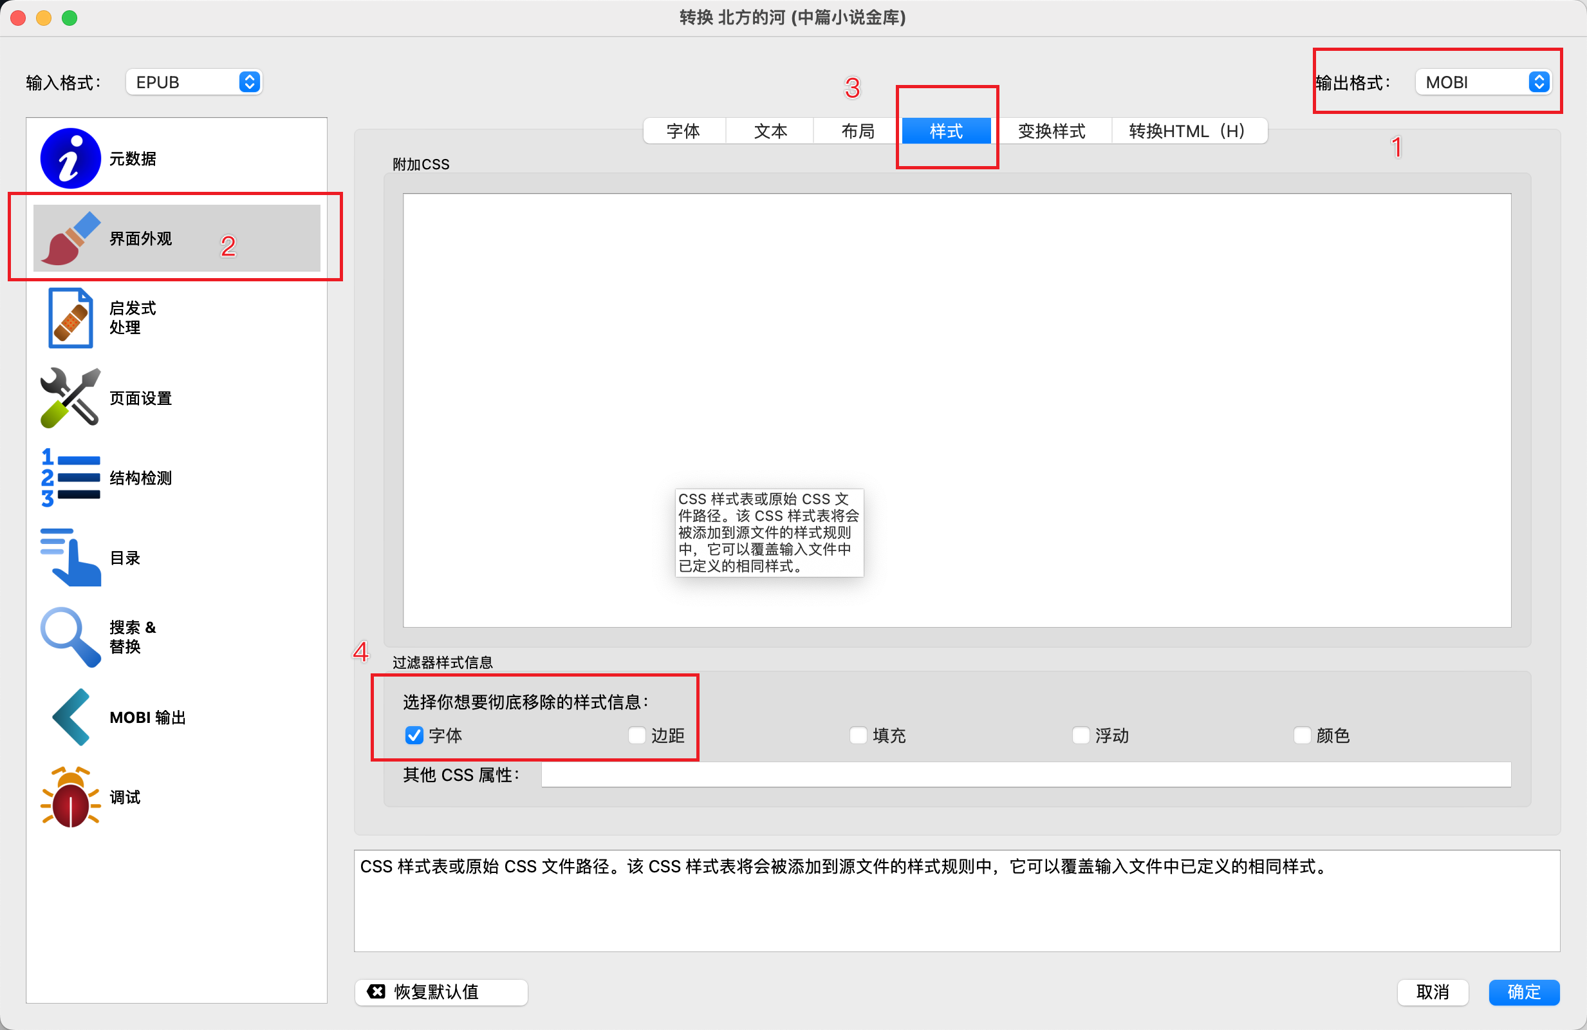Screen dimensions: 1587x1030
Task: Expand the output format MOBI dropdown
Action: click(x=1483, y=82)
